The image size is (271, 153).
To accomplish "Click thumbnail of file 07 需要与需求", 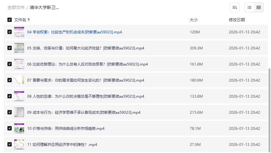I will [19, 80].
